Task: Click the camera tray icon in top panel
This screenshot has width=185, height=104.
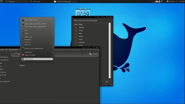Action: click(x=157, y=1)
